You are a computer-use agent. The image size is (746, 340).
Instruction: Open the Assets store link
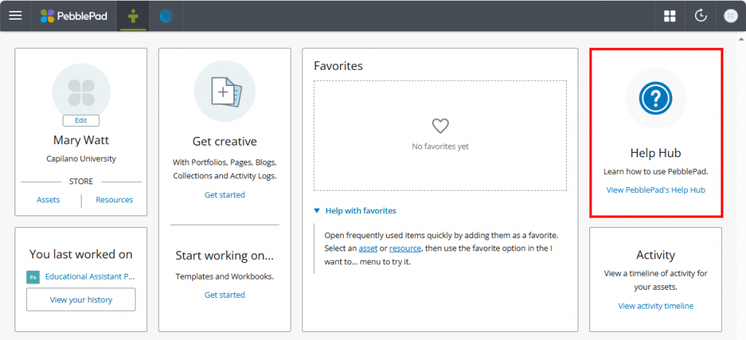pyautogui.click(x=49, y=199)
